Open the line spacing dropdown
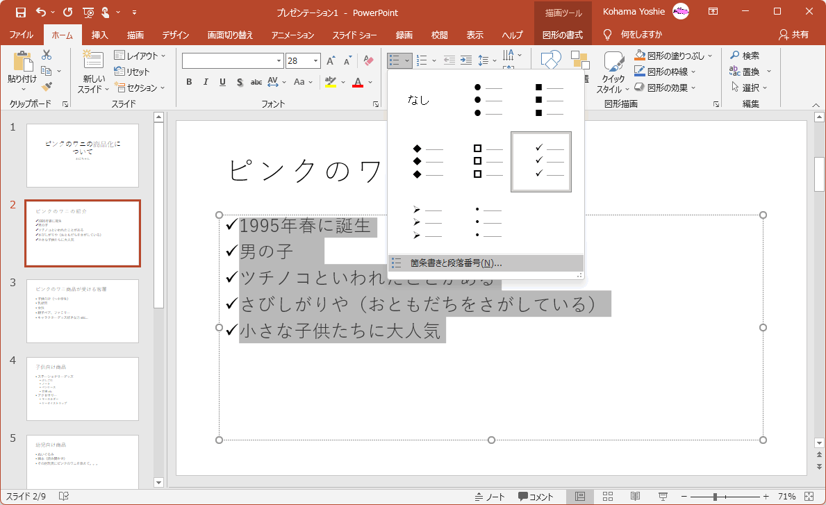 pos(487,60)
